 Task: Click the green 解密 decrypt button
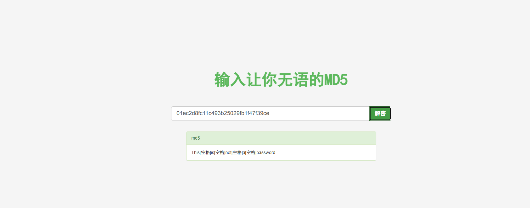380,114
